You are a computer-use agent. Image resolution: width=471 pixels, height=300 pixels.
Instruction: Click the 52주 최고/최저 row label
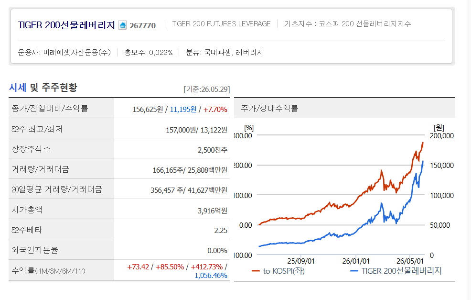[x=37, y=129]
